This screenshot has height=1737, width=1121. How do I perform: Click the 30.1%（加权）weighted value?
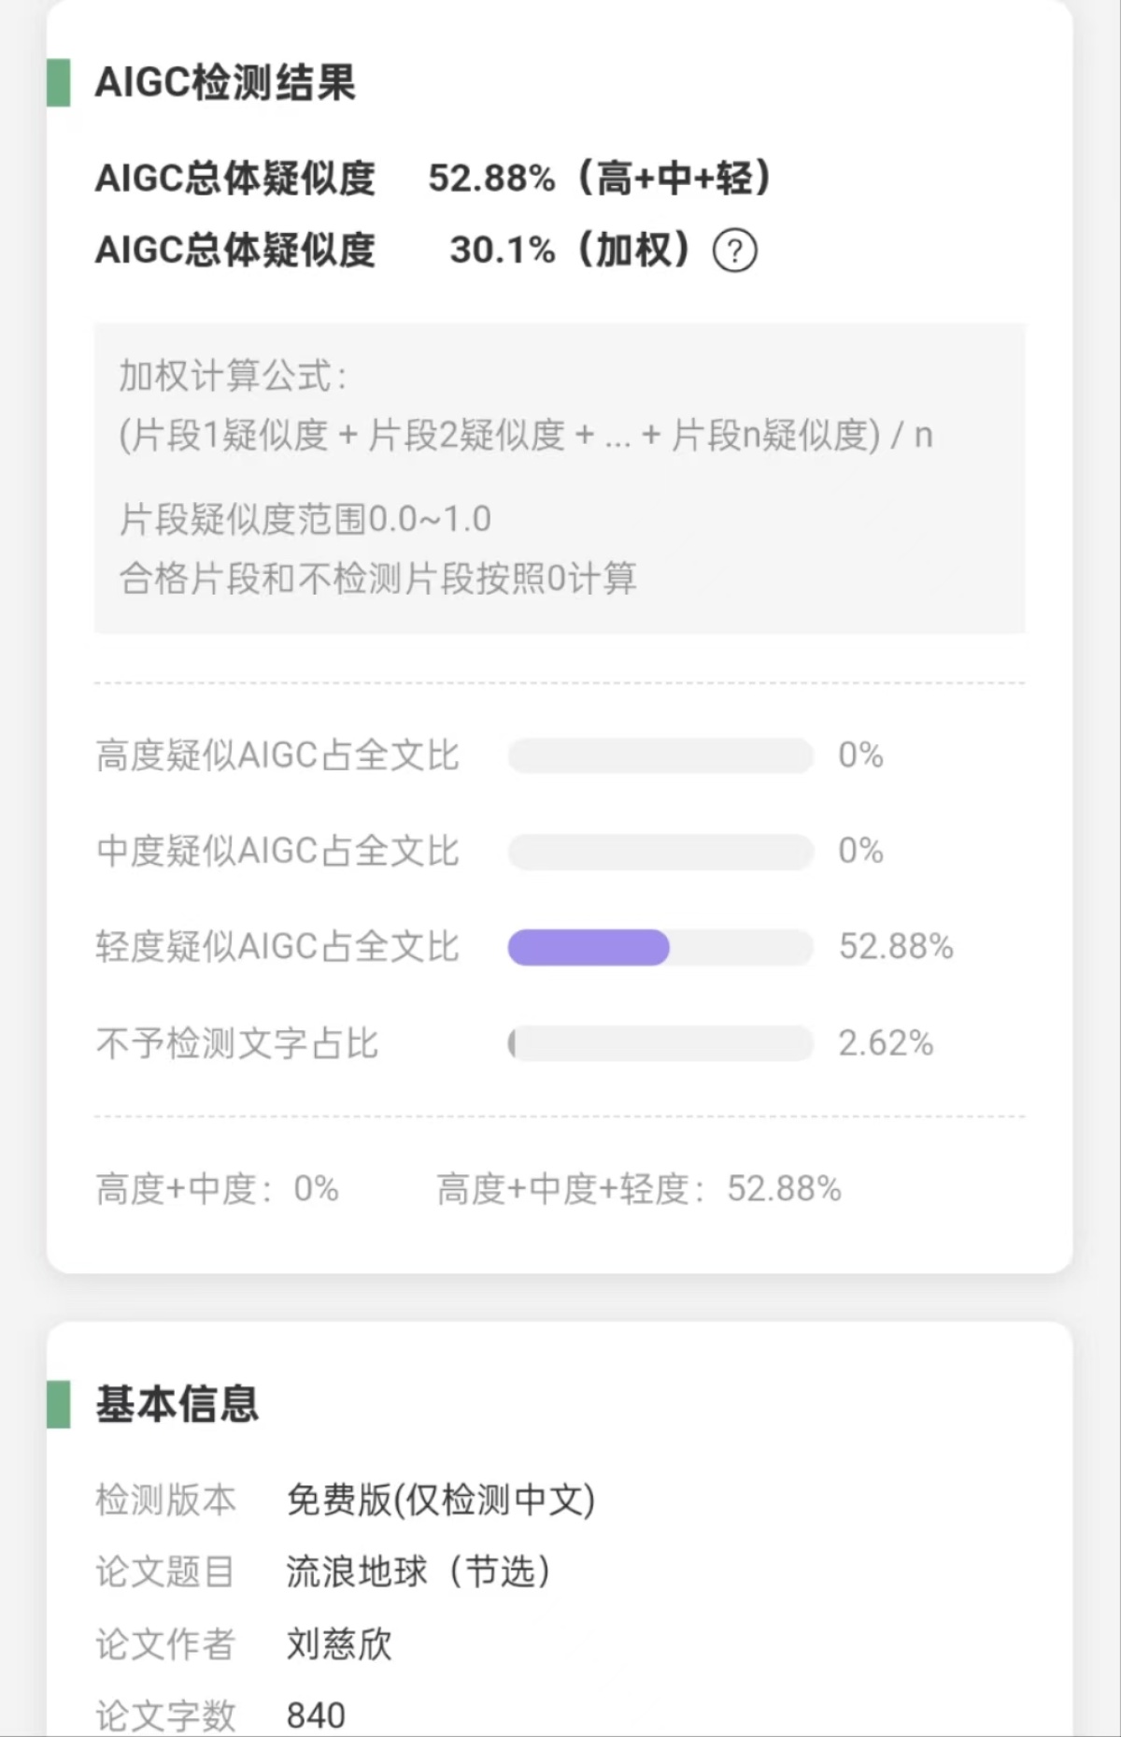[x=572, y=250]
